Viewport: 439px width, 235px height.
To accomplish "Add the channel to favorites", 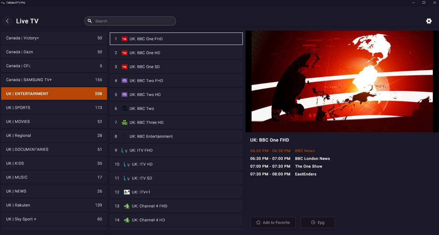I will 273,223.
